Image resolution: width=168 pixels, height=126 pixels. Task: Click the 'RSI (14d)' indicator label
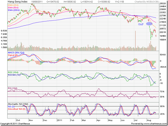click(x=13, y=88)
